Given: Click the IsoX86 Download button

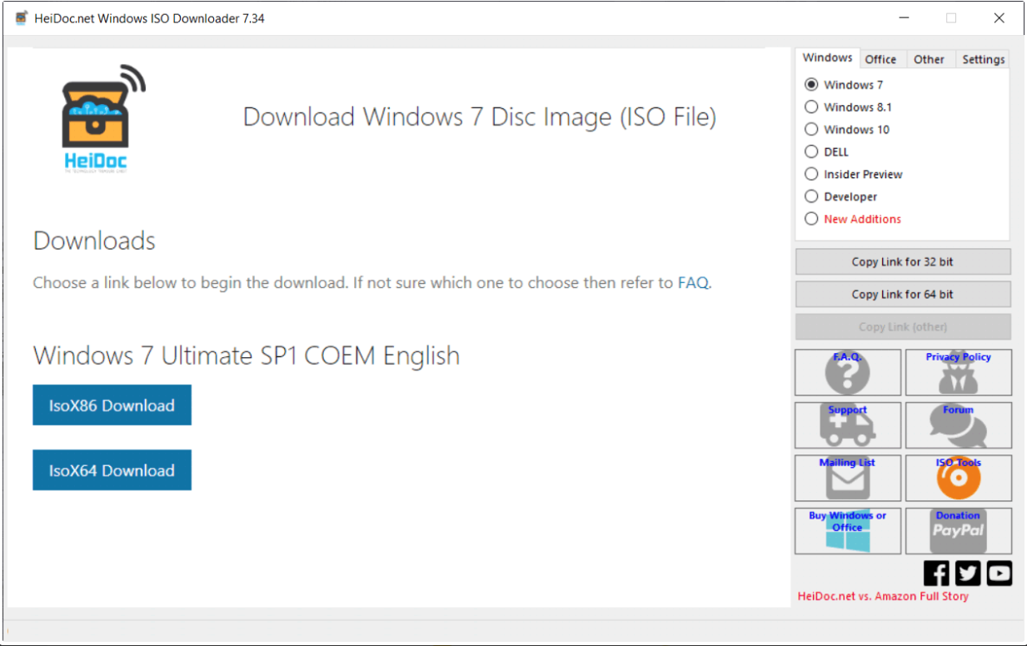Looking at the screenshot, I should 112,405.
